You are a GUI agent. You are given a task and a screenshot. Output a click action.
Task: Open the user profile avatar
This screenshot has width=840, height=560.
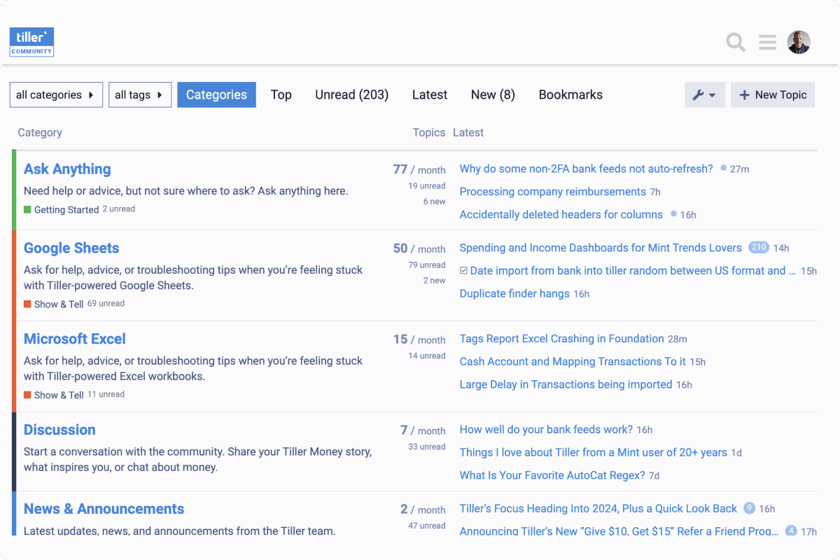(799, 42)
